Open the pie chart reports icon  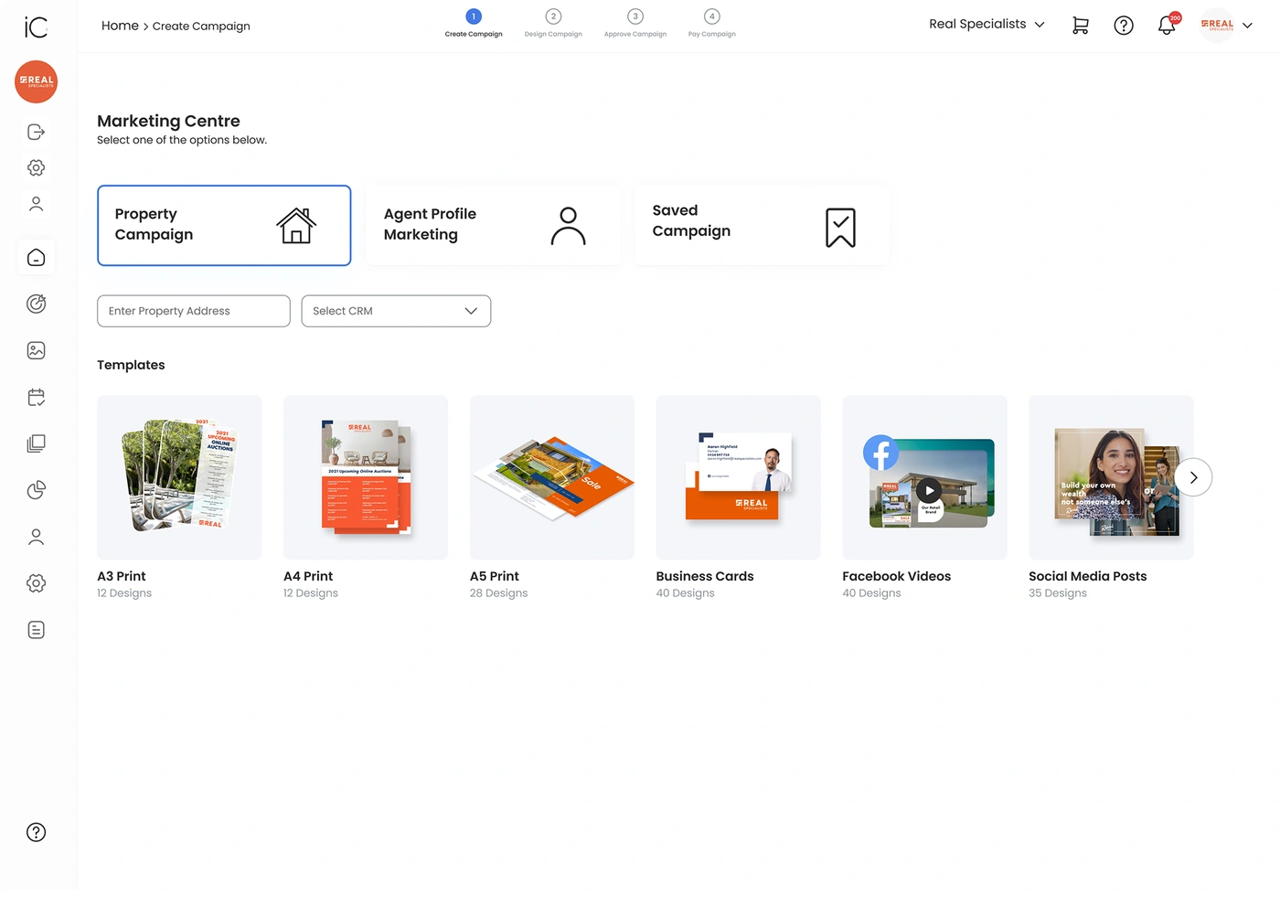(37, 490)
